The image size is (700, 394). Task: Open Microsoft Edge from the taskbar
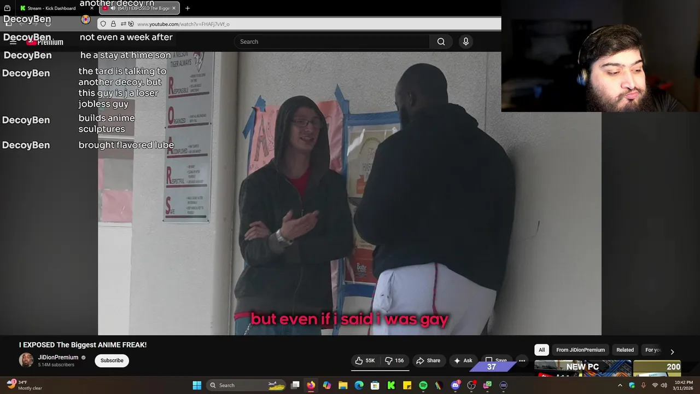click(359, 385)
